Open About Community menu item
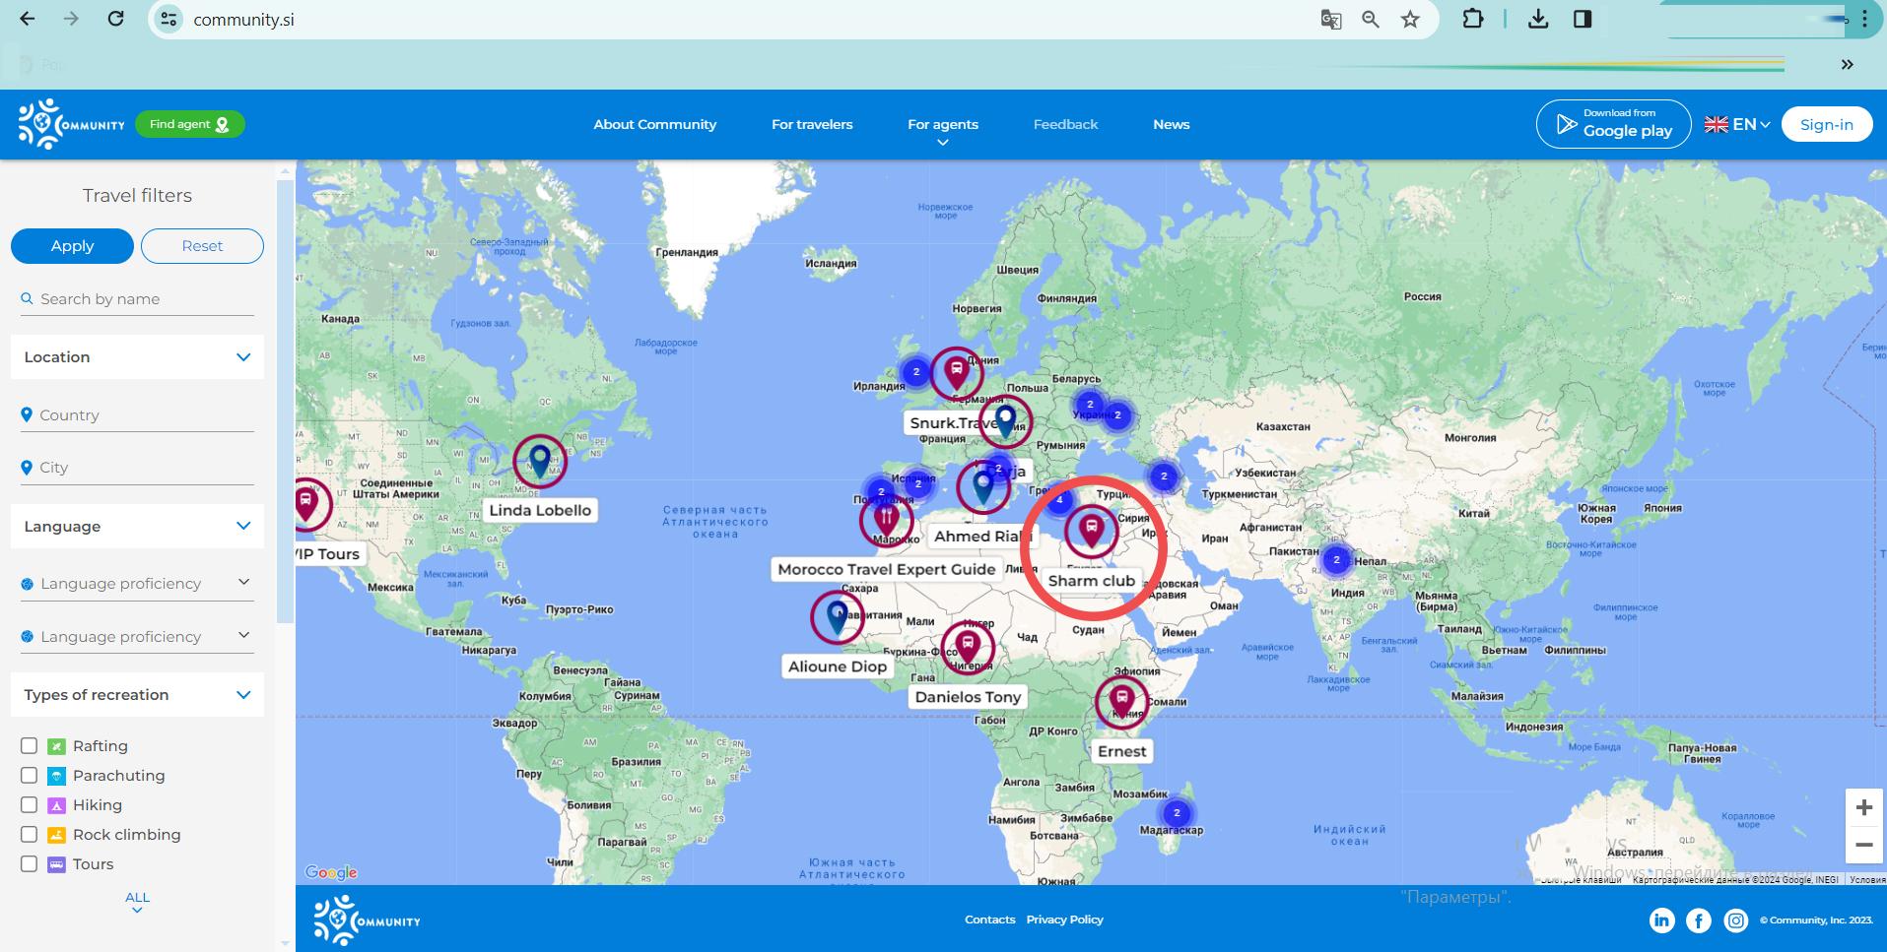The width and height of the screenshot is (1887, 952). tap(654, 124)
